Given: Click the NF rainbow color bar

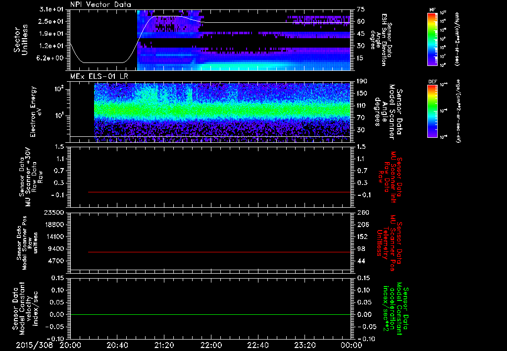Looking at the screenshot, I should pos(433,39).
